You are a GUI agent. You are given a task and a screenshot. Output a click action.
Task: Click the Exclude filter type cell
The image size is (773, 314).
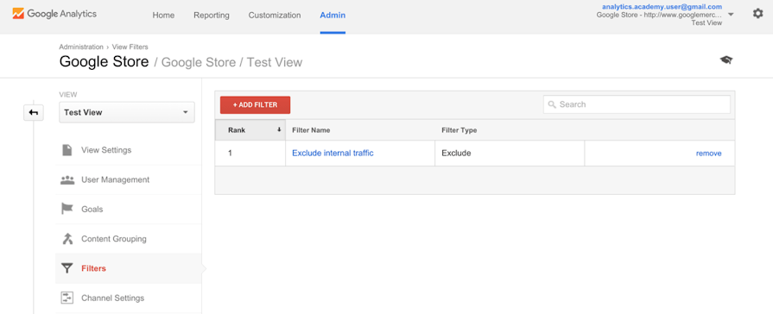[510, 153]
